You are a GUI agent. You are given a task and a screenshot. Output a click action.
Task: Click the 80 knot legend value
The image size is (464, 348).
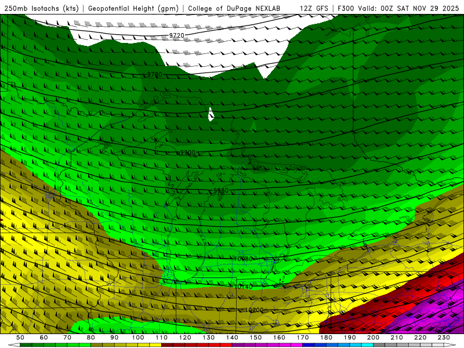click(91, 338)
